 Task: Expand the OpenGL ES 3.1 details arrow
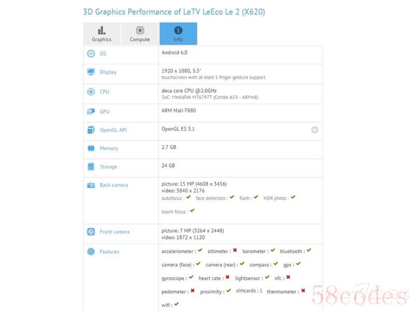pos(315,130)
